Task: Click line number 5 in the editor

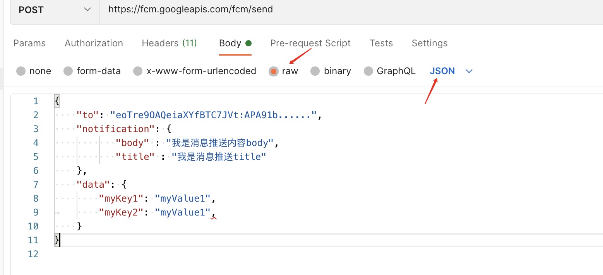Action: 36,156
